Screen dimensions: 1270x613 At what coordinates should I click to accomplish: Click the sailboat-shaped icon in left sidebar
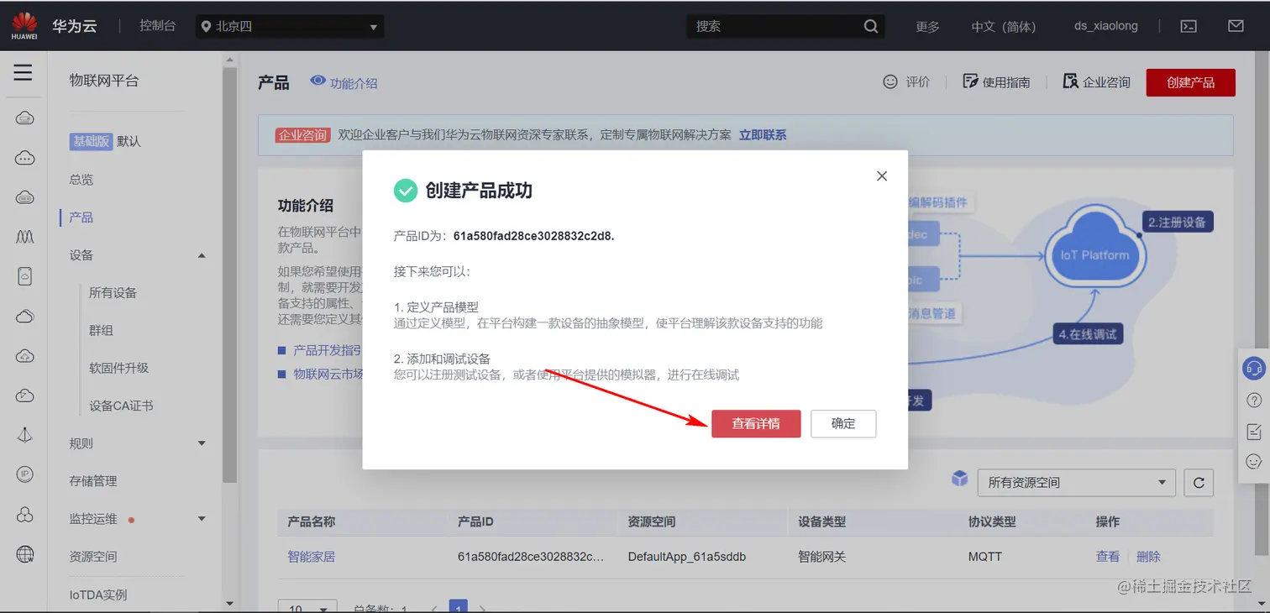(x=25, y=434)
